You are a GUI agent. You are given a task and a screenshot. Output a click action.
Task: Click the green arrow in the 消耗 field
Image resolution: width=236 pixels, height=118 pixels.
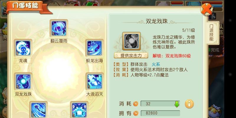point(177,104)
